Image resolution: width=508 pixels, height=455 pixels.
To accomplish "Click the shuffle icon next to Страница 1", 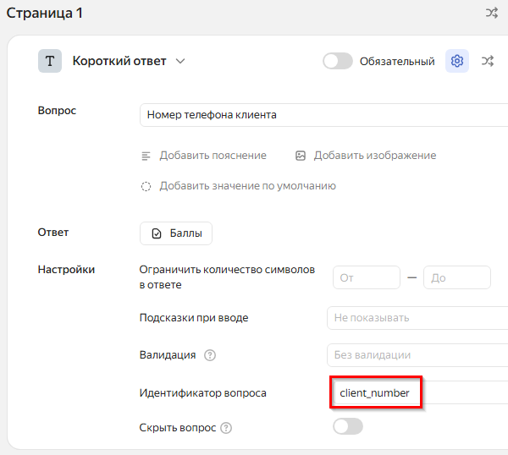I will (x=491, y=13).
